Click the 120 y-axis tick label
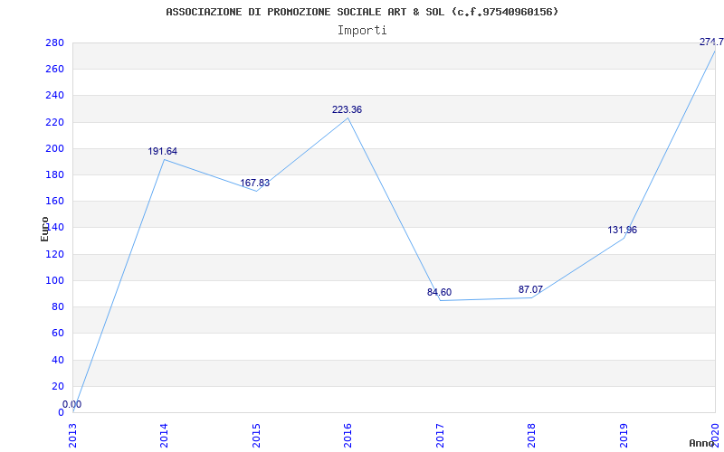Screen dimensions: 724x452 [x=54, y=254]
